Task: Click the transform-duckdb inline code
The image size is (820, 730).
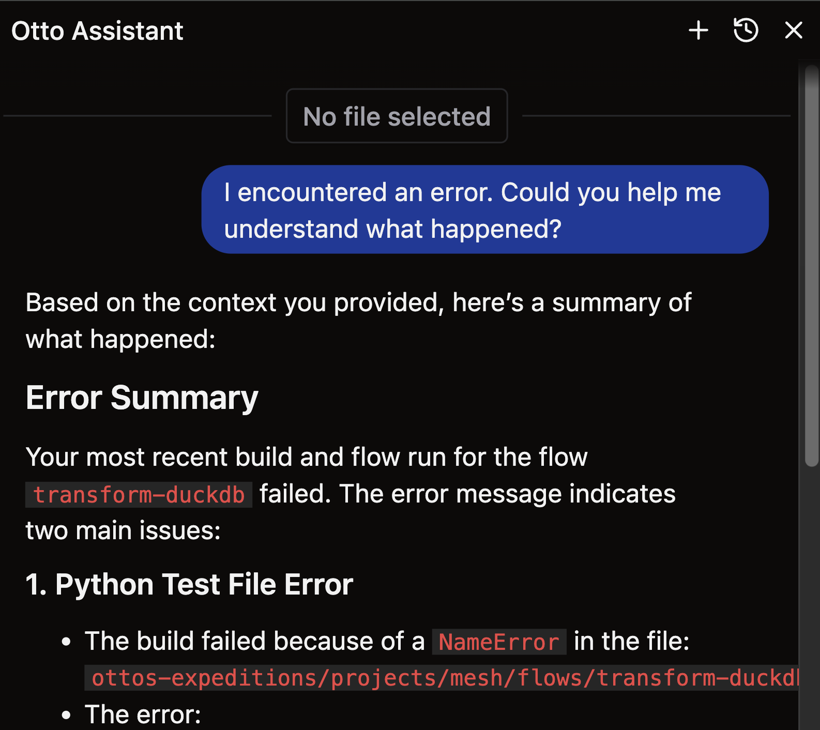Action: click(139, 495)
